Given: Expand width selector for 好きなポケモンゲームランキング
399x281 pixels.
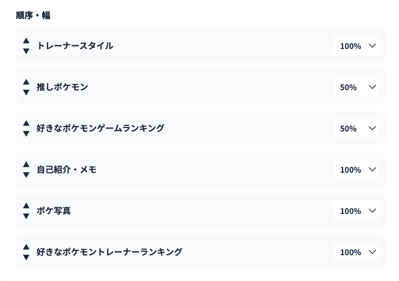Looking at the screenshot, I should [356, 128].
